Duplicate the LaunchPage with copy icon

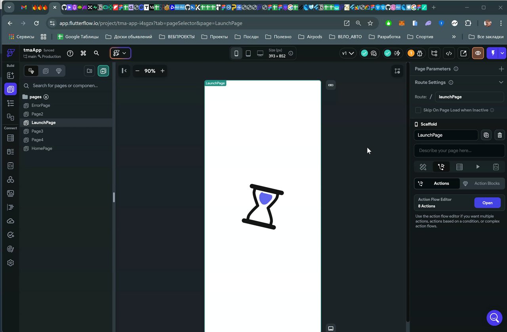click(x=486, y=135)
